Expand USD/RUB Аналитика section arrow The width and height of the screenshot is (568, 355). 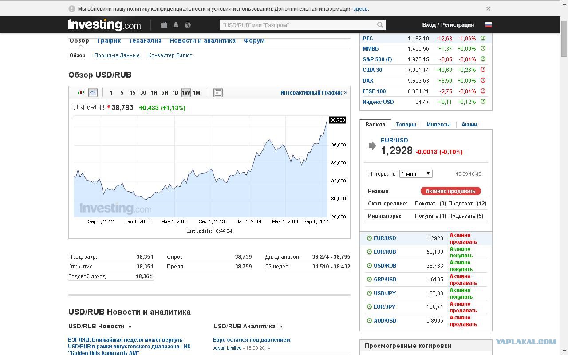280,327
